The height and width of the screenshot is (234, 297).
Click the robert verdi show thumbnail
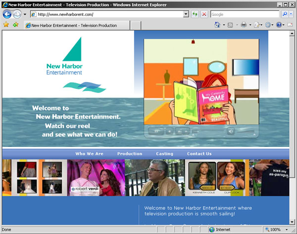point(96,178)
